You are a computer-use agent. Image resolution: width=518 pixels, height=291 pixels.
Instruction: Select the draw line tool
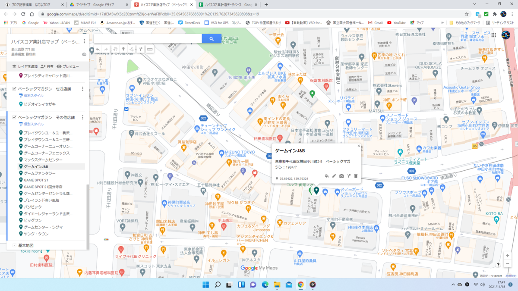(132, 50)
